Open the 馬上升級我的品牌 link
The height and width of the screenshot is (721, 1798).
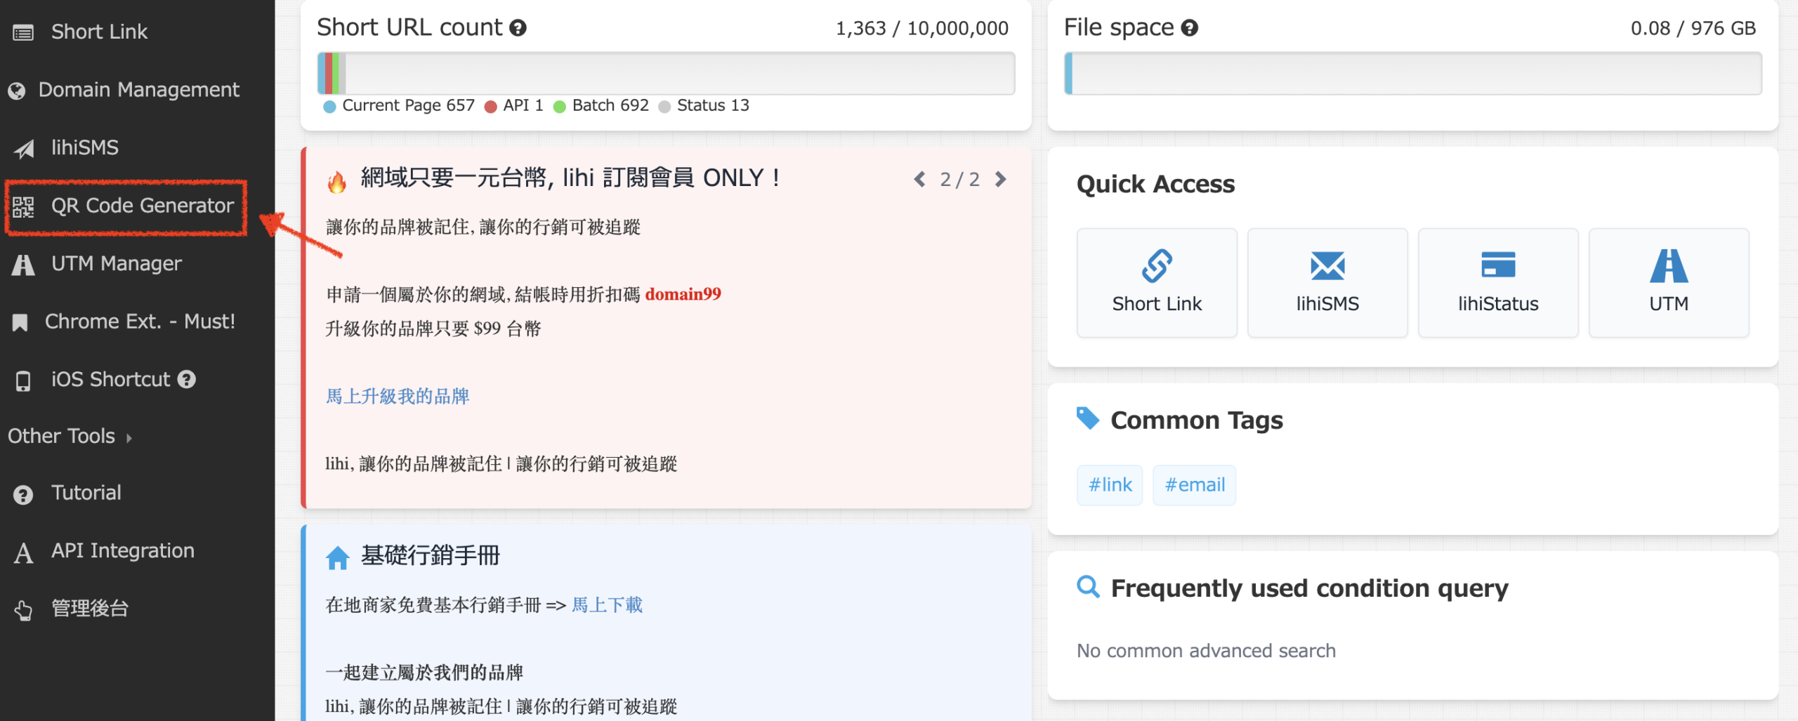point(398,397)
